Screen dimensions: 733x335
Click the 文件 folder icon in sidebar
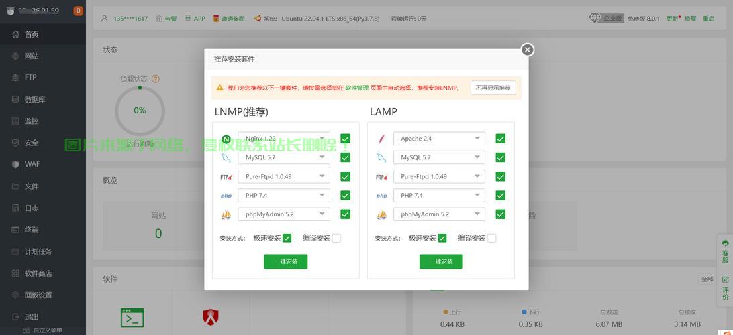15,186
